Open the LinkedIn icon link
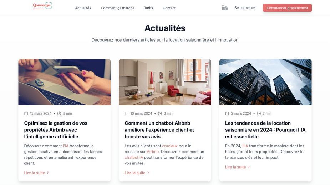Image resolution: width=330 pixels, height=185 pixels. click(x=225, y=8)
